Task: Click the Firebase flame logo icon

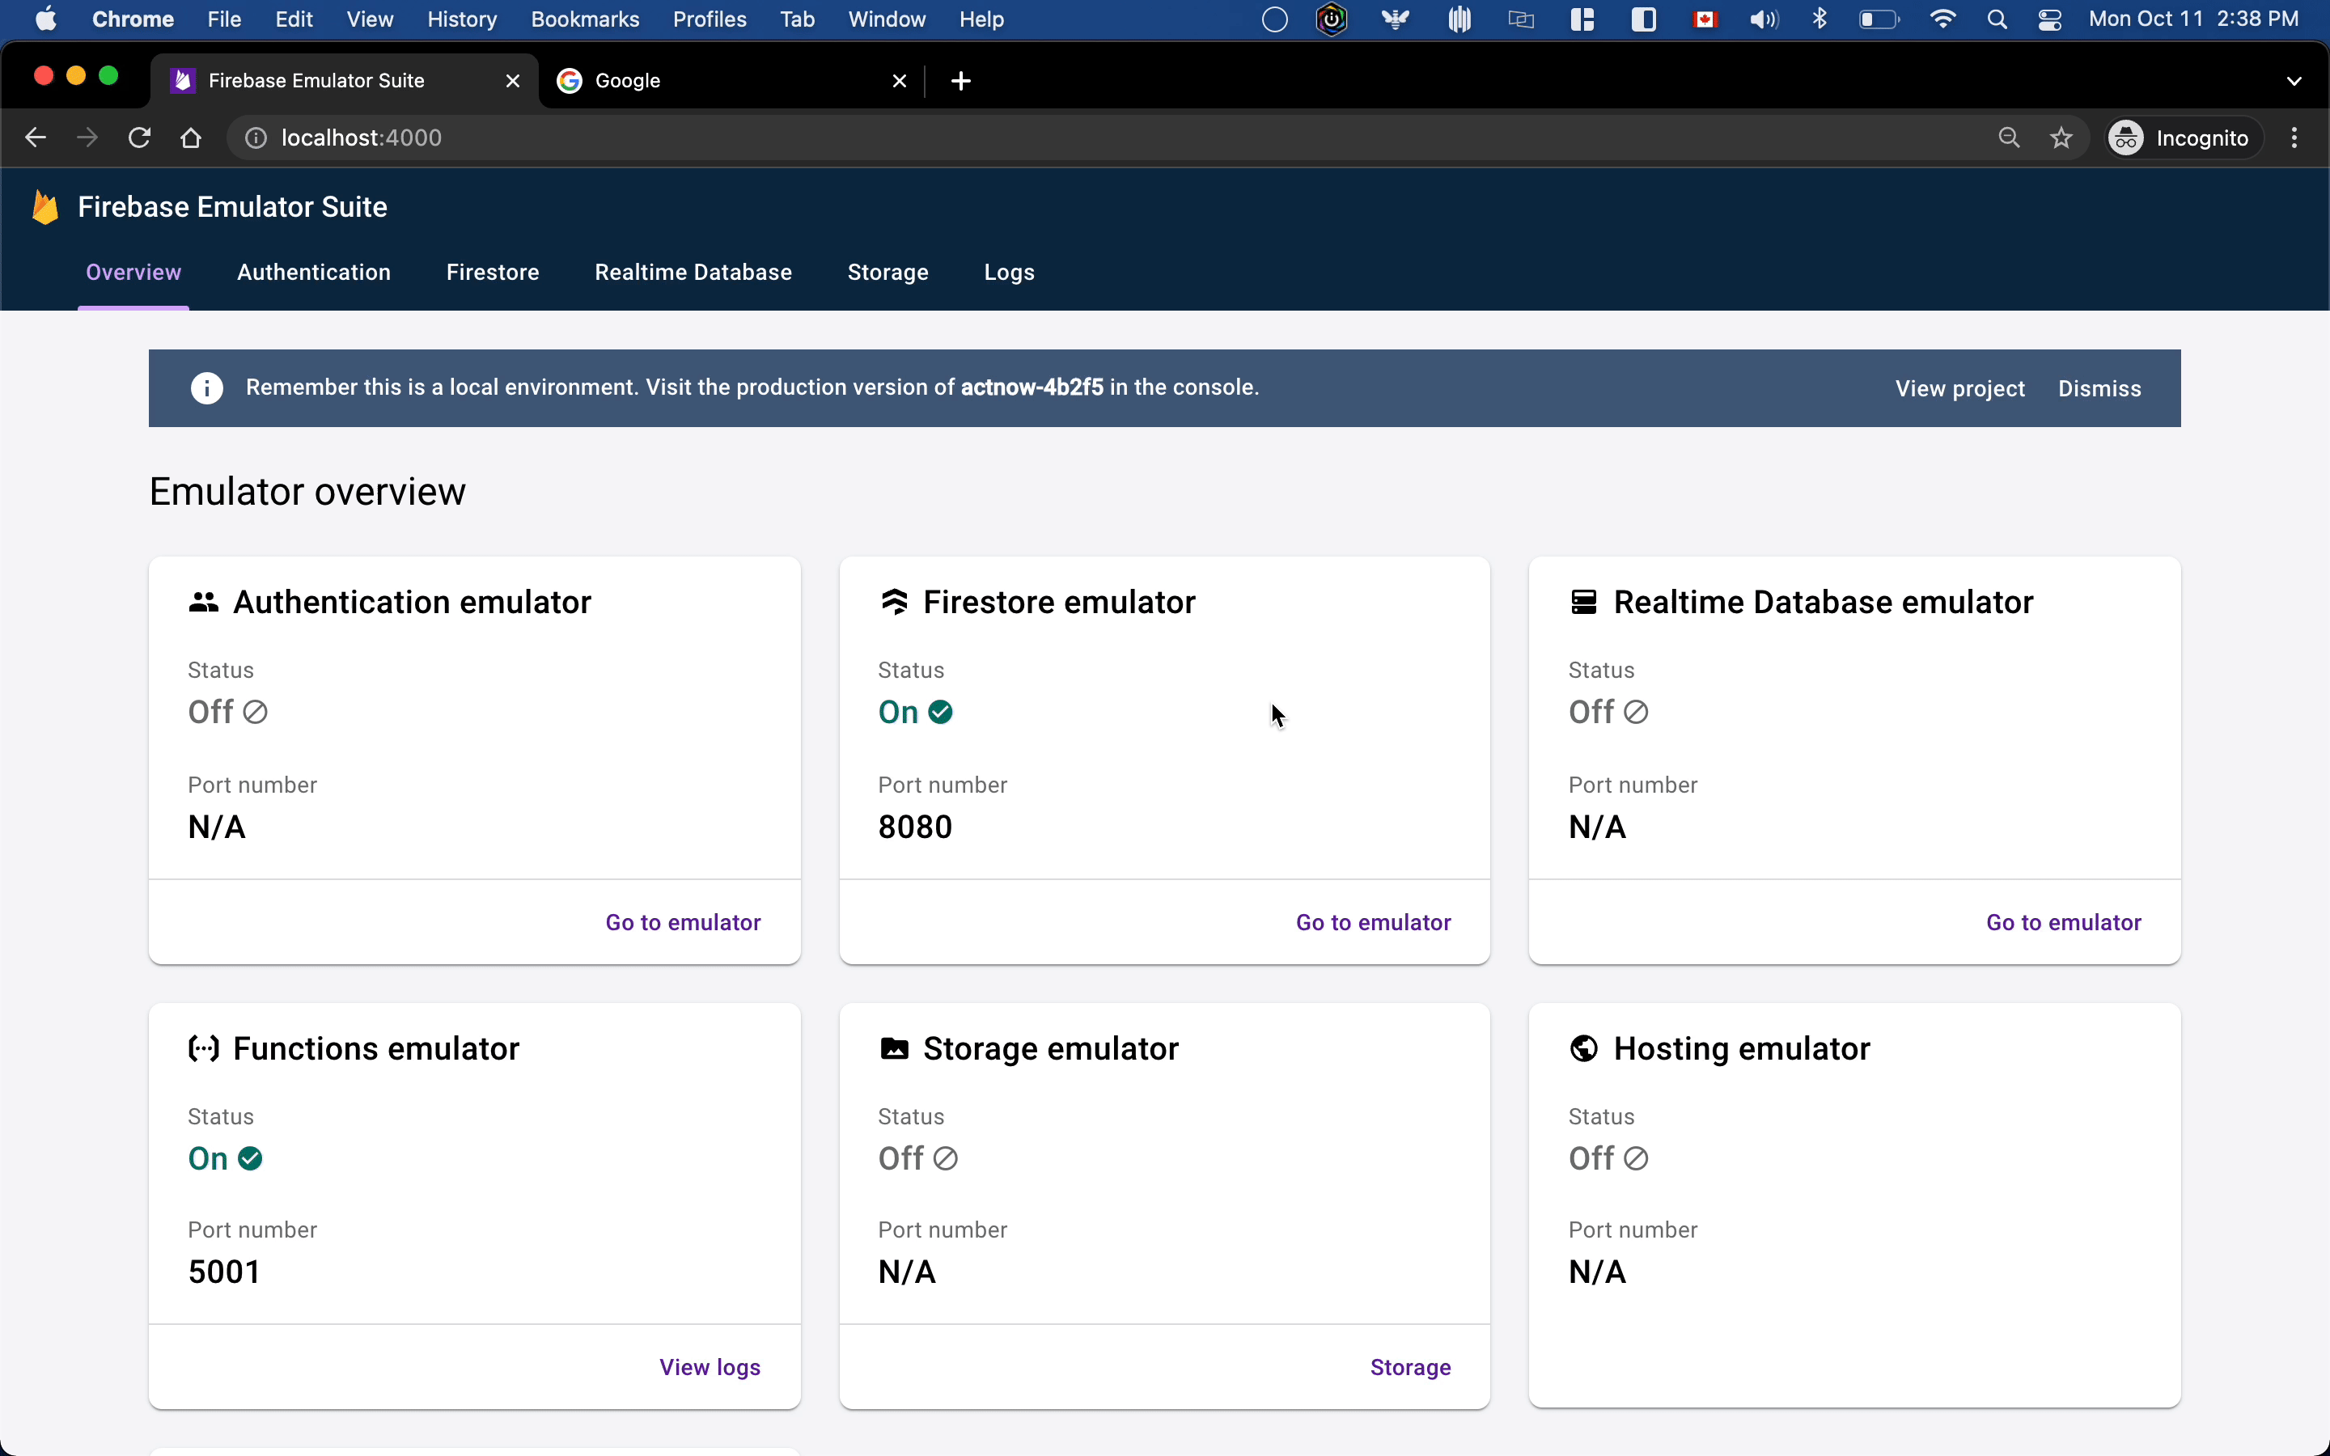Action: [44, 207]
